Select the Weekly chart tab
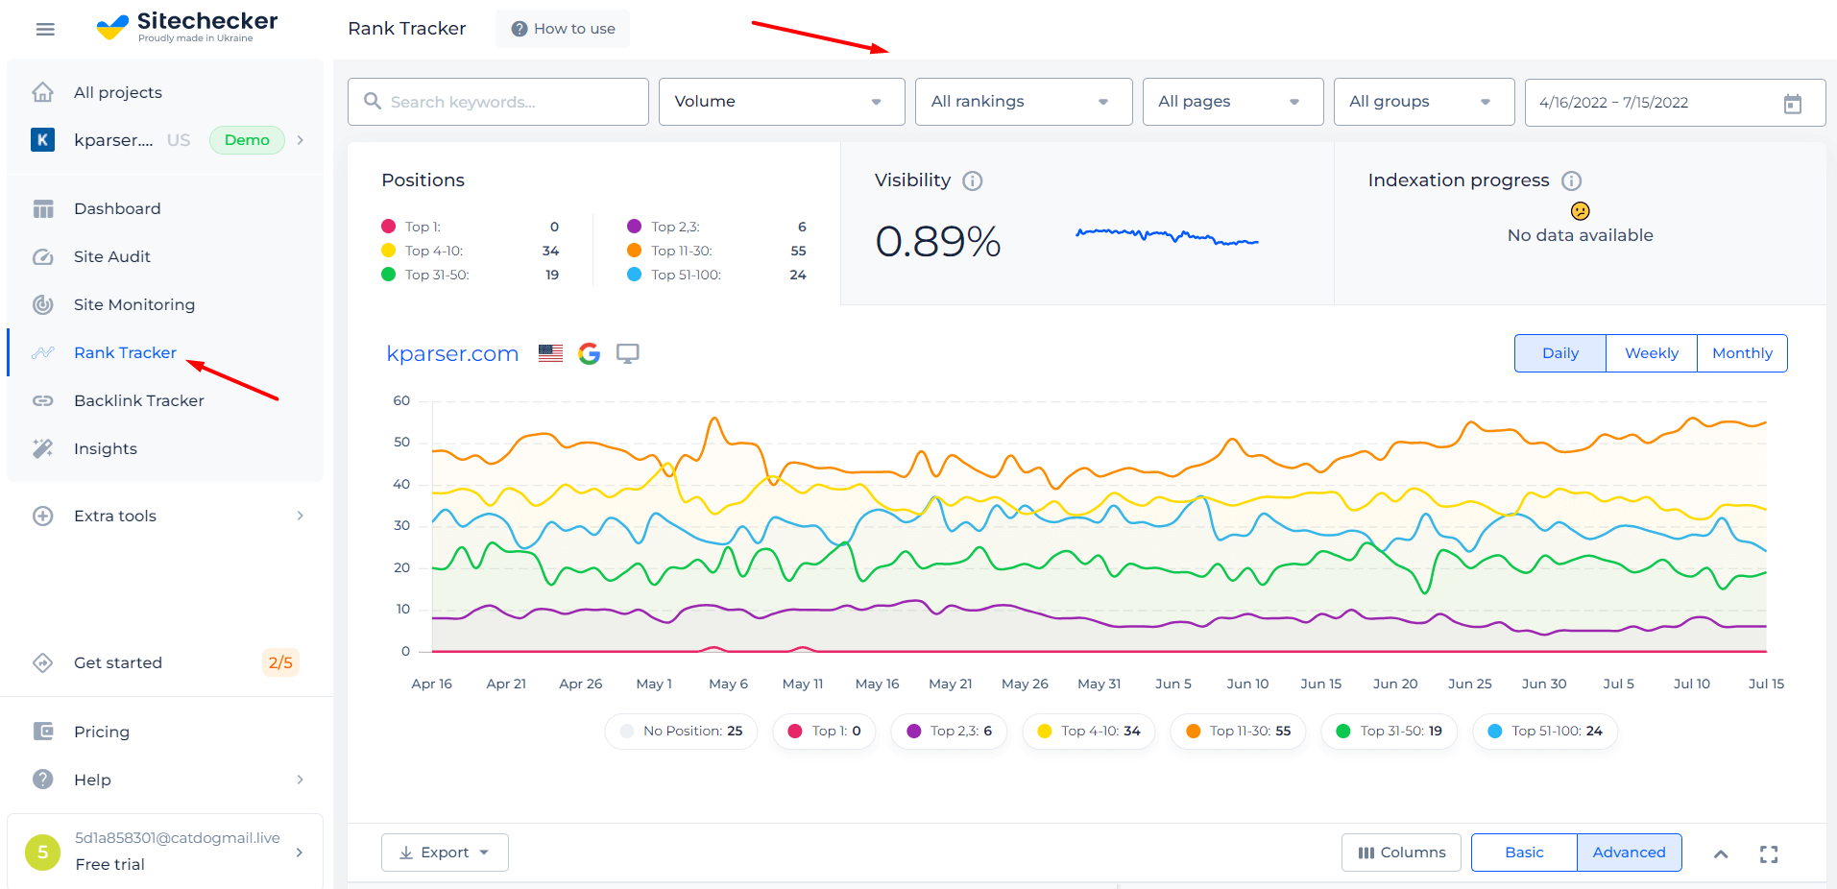The image size is (1837, 889). 1652,353
